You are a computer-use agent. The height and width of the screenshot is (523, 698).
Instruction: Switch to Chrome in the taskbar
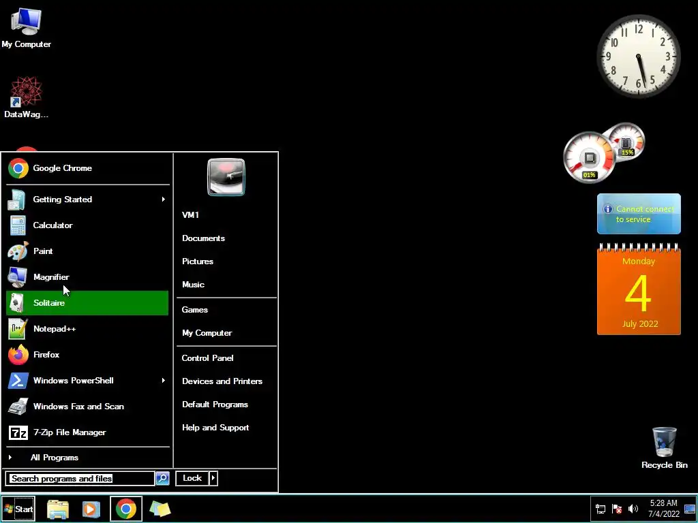pos(126,509)
